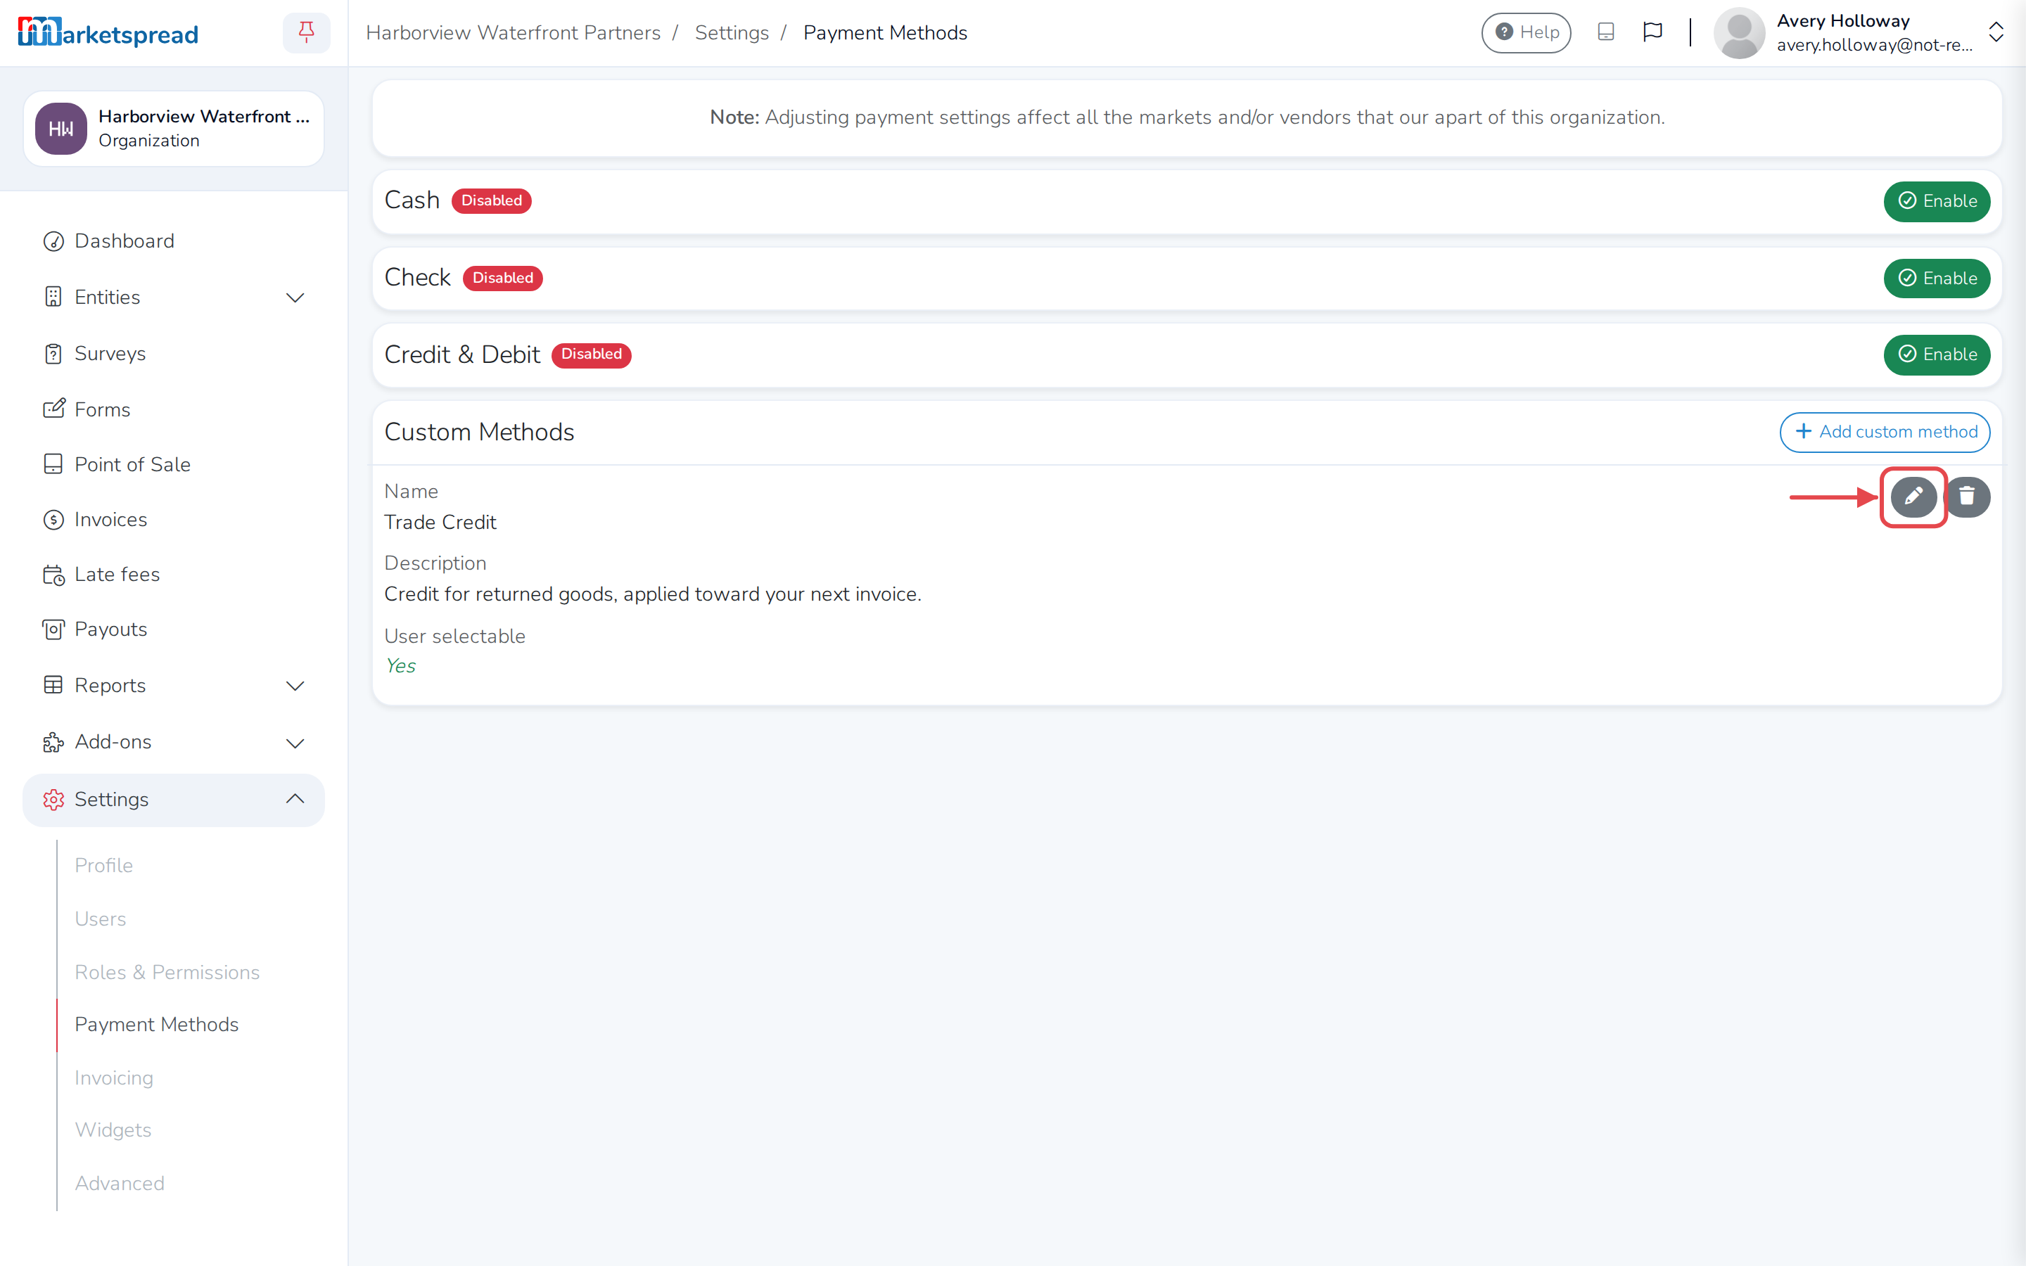Open Forms in the sidebar
Screen dimensions: 2026x1266
tap(173, 409)
